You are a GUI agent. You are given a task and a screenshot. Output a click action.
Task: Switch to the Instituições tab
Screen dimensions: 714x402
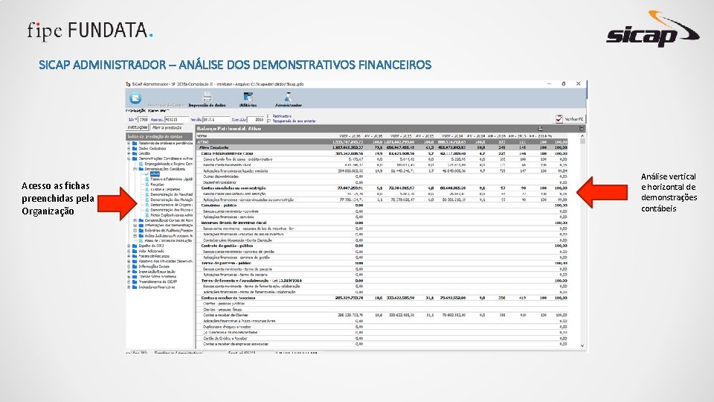[138, 127]
